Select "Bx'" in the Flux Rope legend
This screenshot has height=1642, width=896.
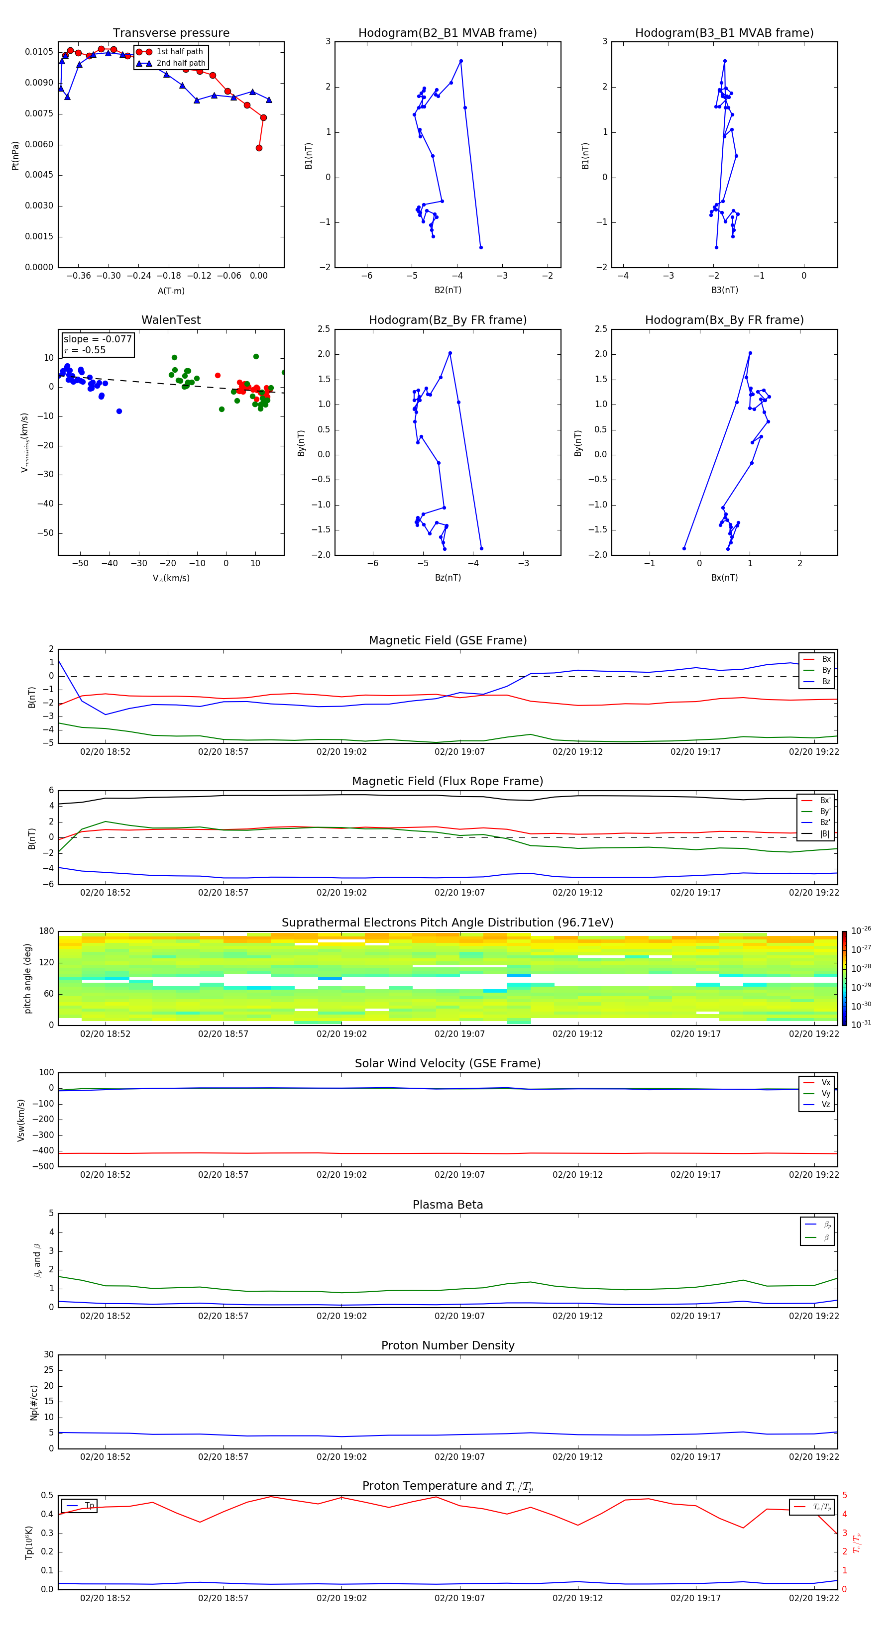click(816, 801)
